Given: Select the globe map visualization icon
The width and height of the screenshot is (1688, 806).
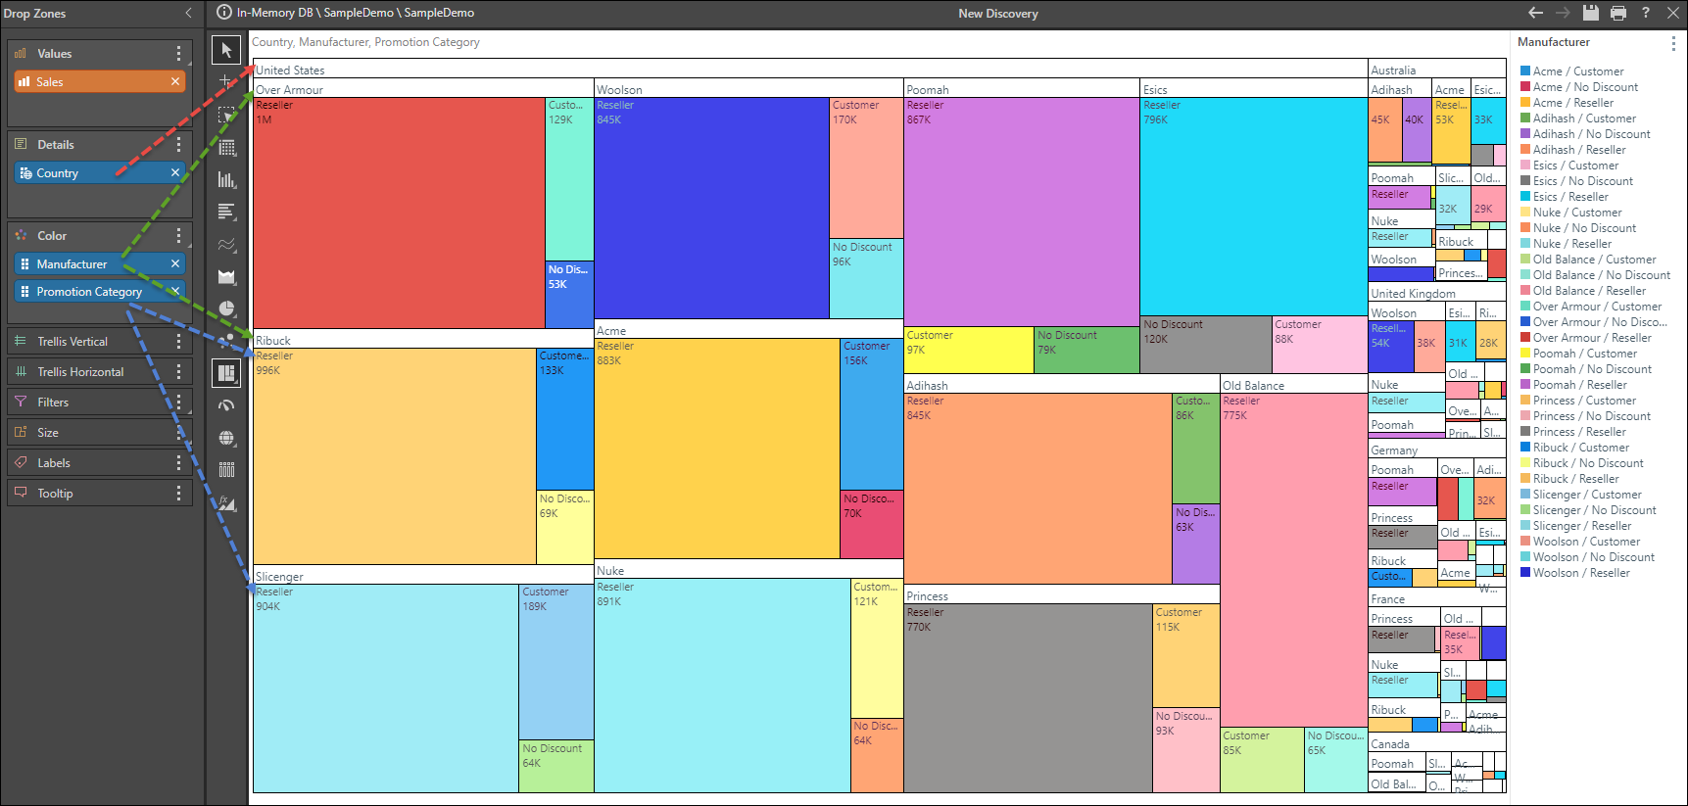Looking at the screenshot, I should 227,438.
